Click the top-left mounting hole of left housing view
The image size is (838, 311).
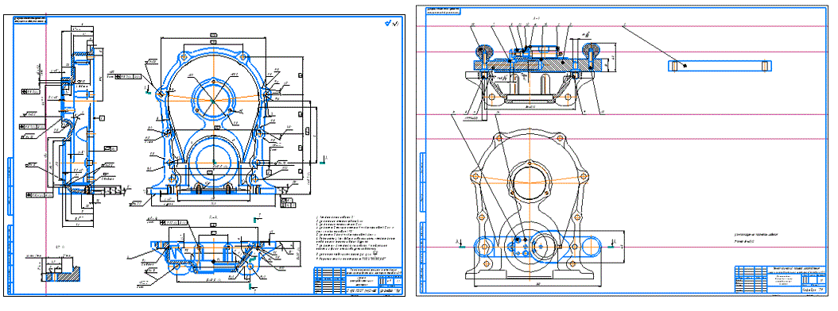[184, 56]
